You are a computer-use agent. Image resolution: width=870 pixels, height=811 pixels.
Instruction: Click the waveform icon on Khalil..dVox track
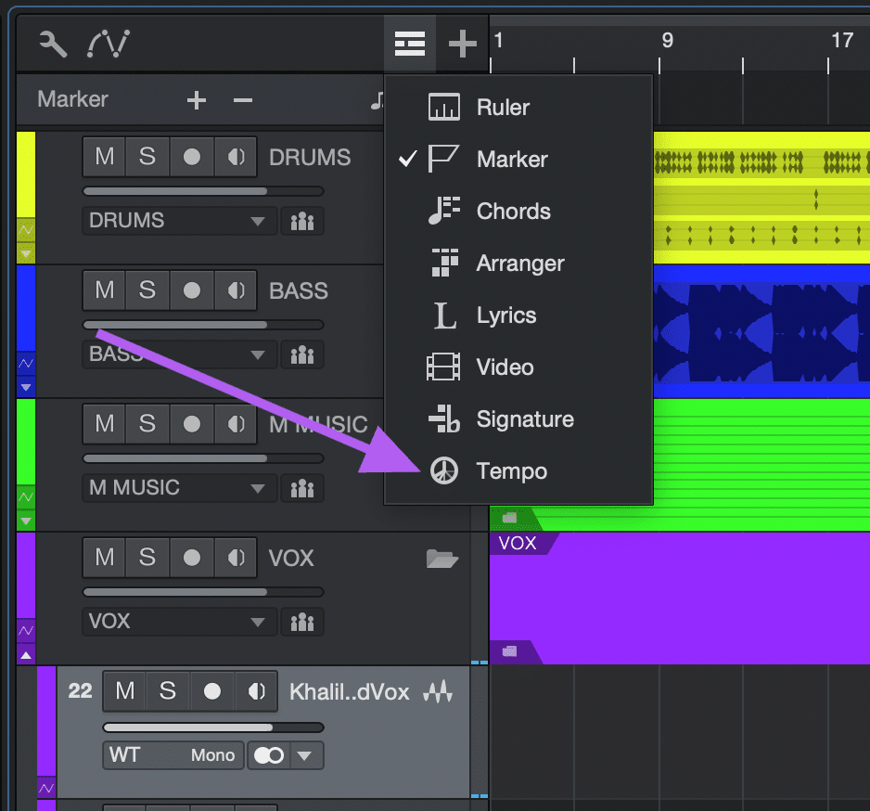click(x=439, y=691)
